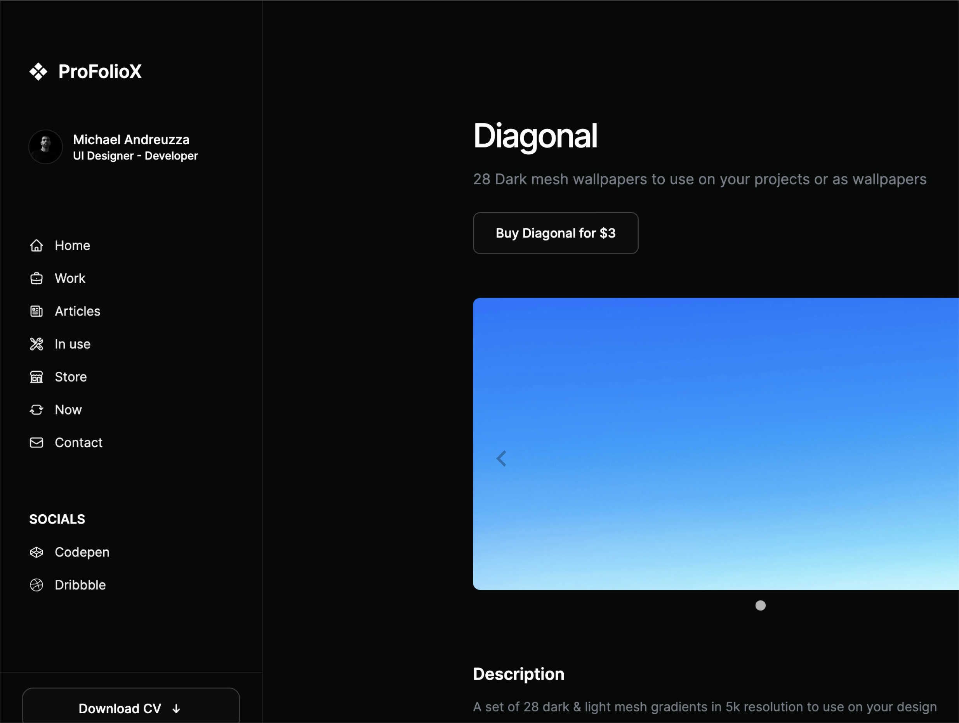
Task: Click the Store shop icon
Action: pos(36,377)
